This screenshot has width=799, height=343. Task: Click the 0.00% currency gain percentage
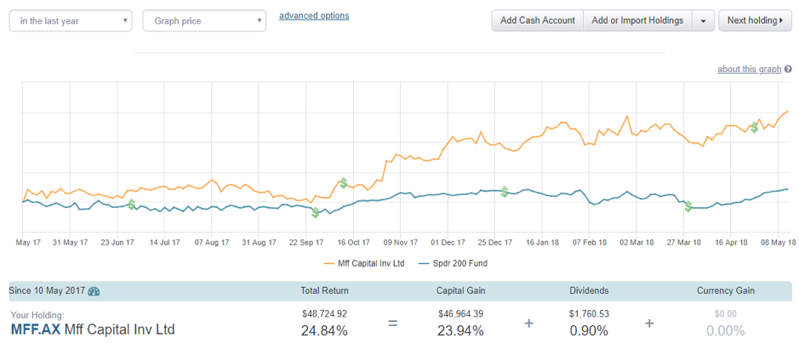[x=726, y=331]
